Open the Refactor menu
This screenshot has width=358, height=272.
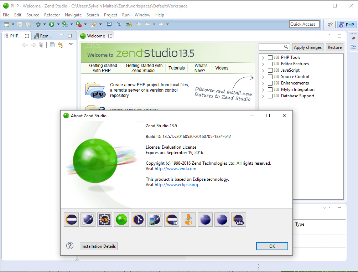52,15
